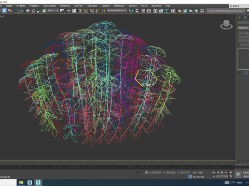Choose Rectangular Selection Region tool
This screenshot has width=249, height=186.
[x=16, y=11]
